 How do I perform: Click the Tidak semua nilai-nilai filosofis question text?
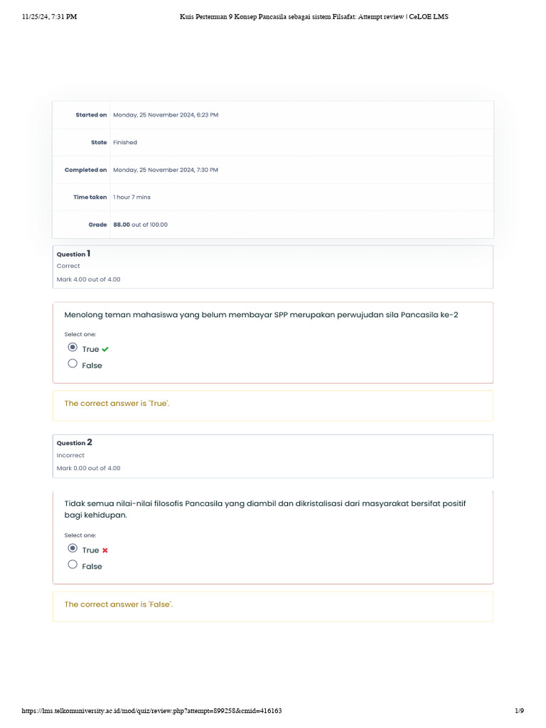265,509
